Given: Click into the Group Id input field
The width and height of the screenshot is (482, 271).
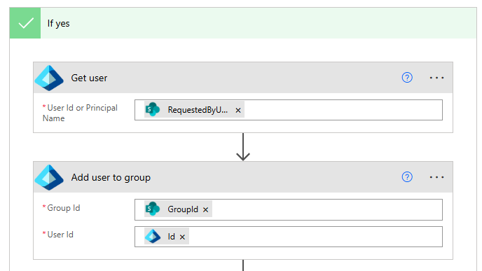Looking at the screenshot, I should [289, 209].
